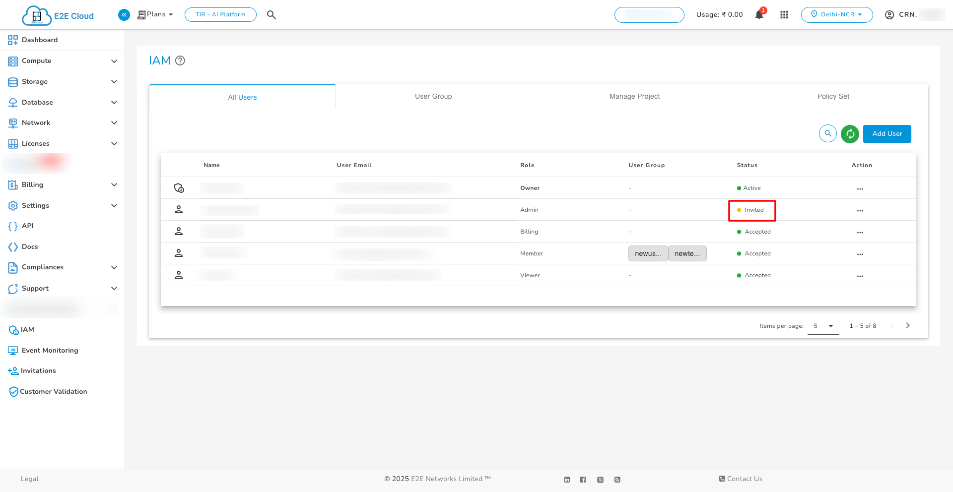
Task: Open the IAM section search icon
Action: 827,133
